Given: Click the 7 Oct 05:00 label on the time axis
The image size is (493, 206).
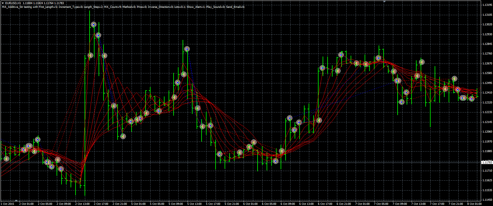Looking at the screenshot, I should pos(381,204).
